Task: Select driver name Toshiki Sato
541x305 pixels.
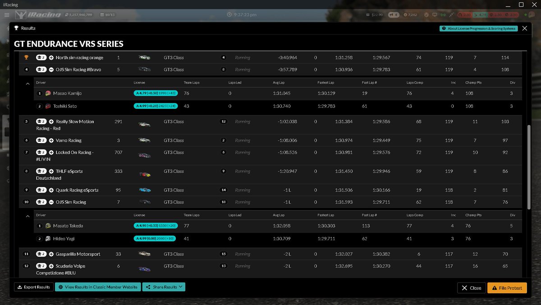Action: tap(66, 106)
